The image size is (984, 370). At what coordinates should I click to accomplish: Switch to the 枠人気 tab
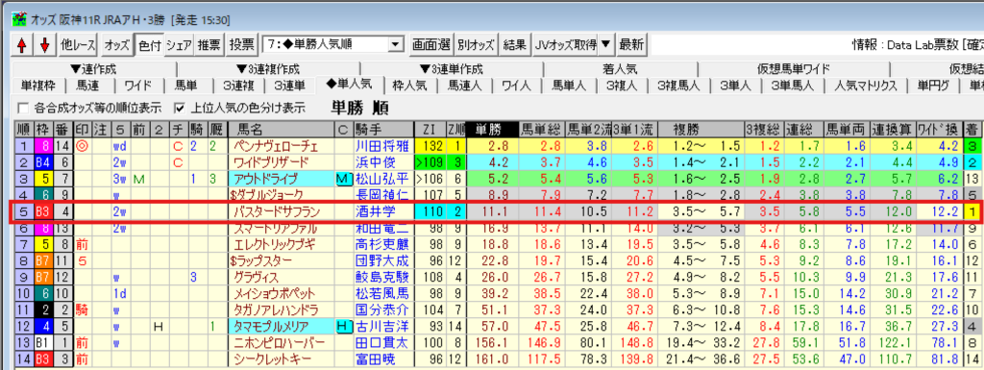click(409, 85)
